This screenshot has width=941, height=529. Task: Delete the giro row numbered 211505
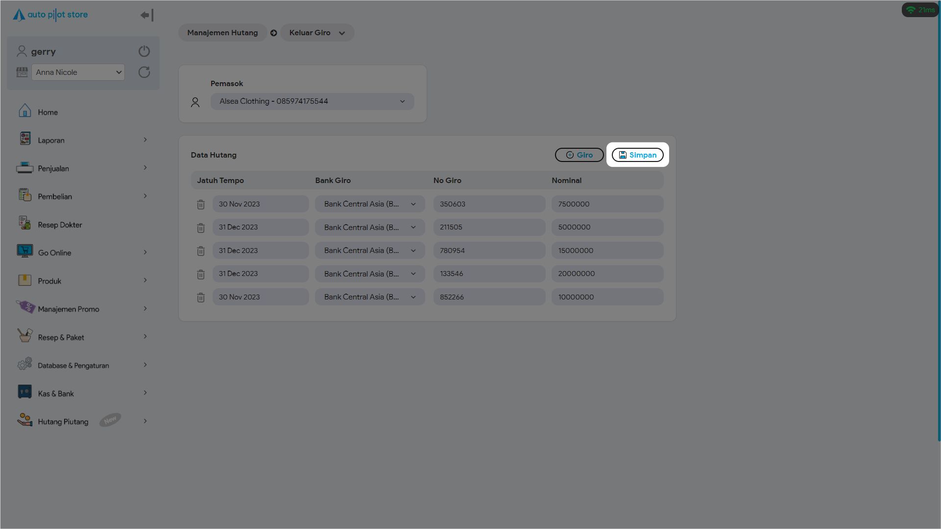pyautogui.click(x=201, y=228)
